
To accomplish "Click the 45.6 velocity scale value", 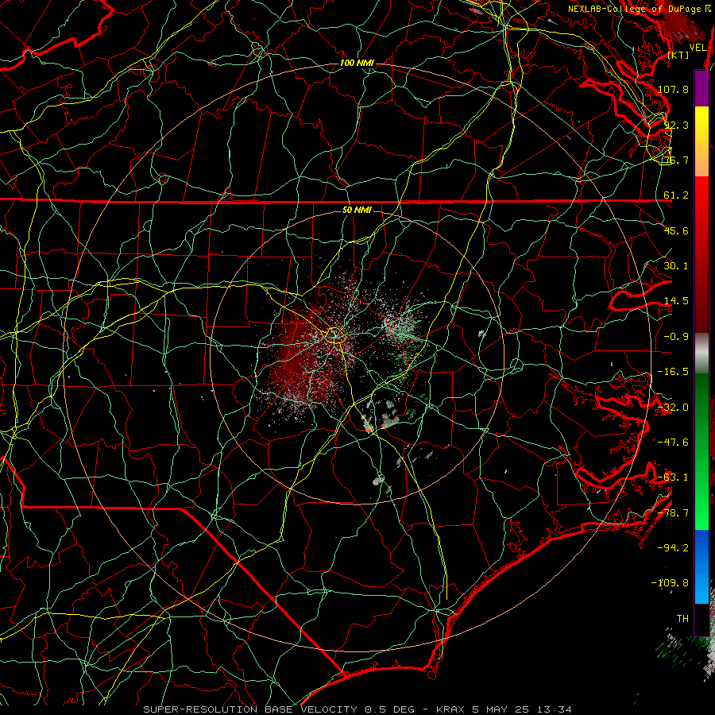I will pyautogui.click(x=676, y=230).
